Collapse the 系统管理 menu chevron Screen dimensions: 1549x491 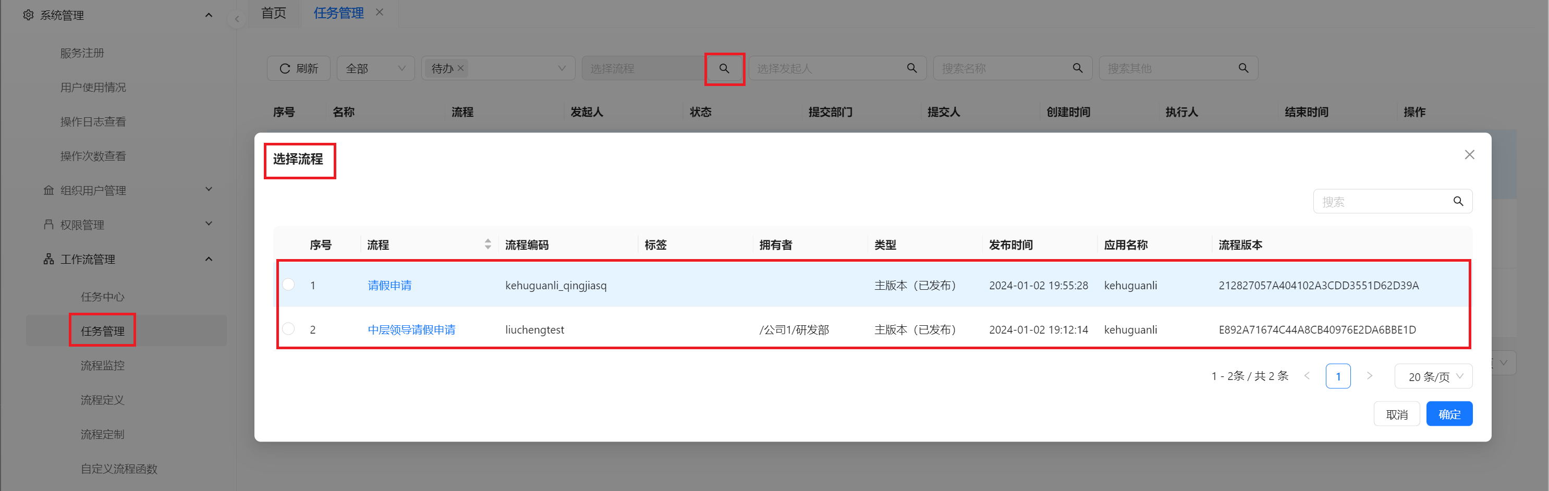tap(209, 15)
